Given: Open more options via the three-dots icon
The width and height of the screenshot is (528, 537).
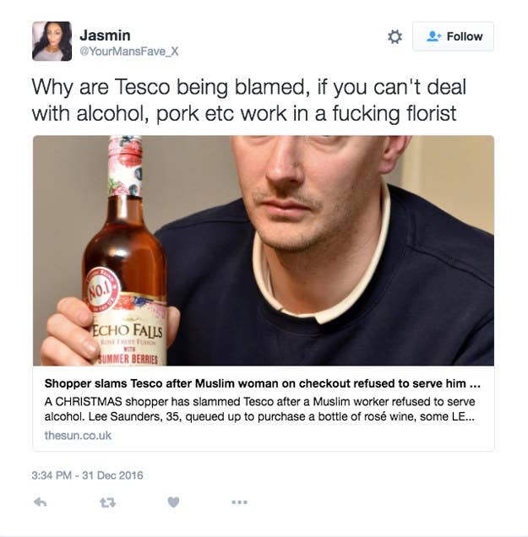Looking at the screenshot, I should click(239, 502).
